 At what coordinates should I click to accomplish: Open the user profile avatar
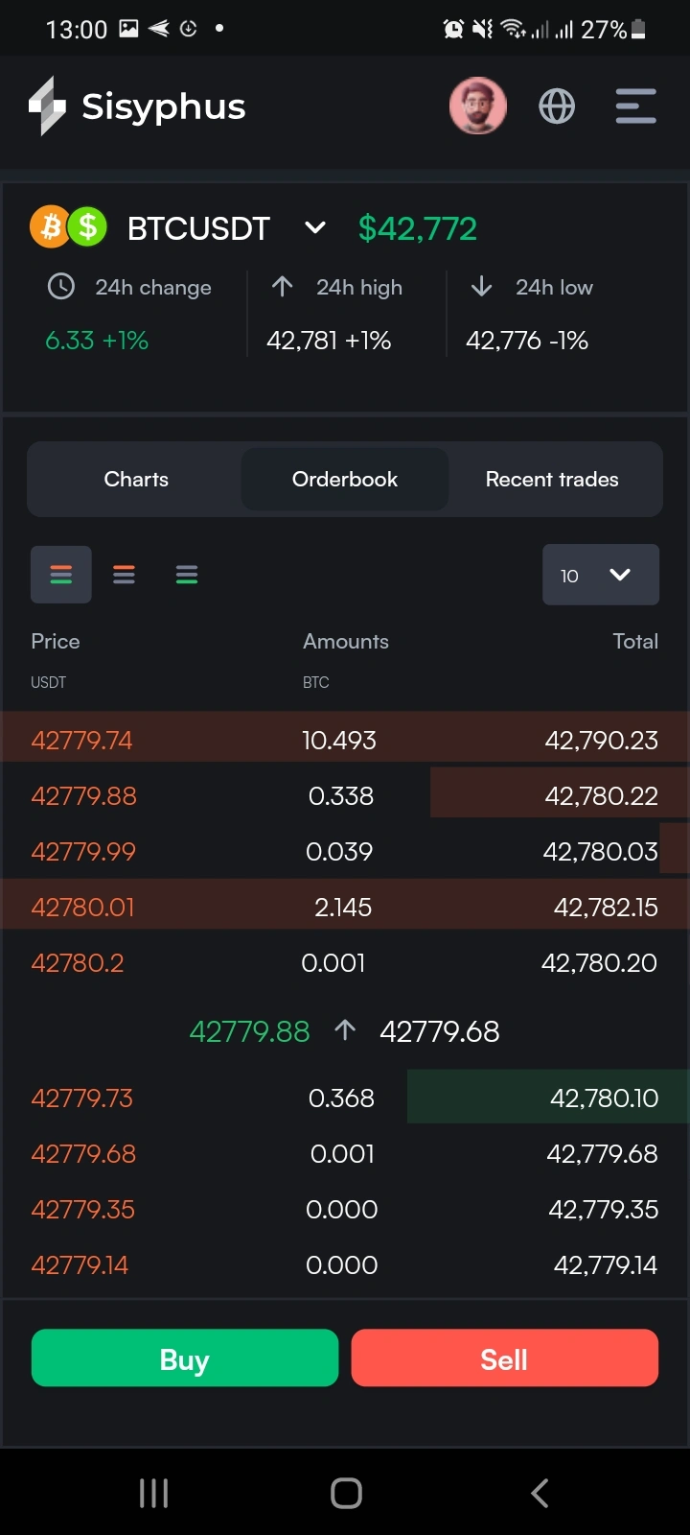pos(477,106)
